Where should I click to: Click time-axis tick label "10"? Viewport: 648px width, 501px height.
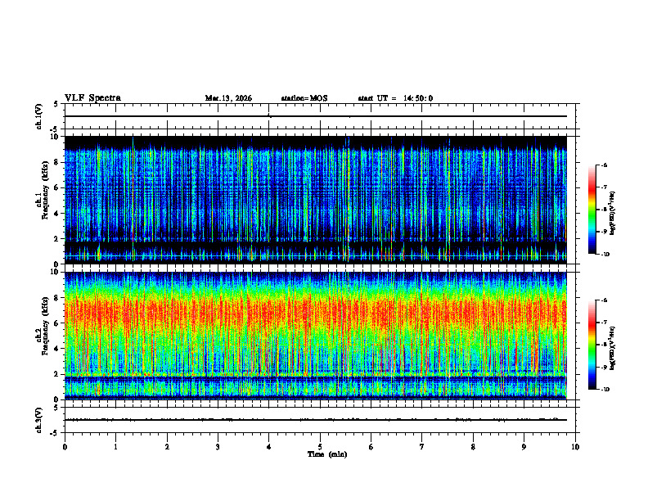pos(575,447)
